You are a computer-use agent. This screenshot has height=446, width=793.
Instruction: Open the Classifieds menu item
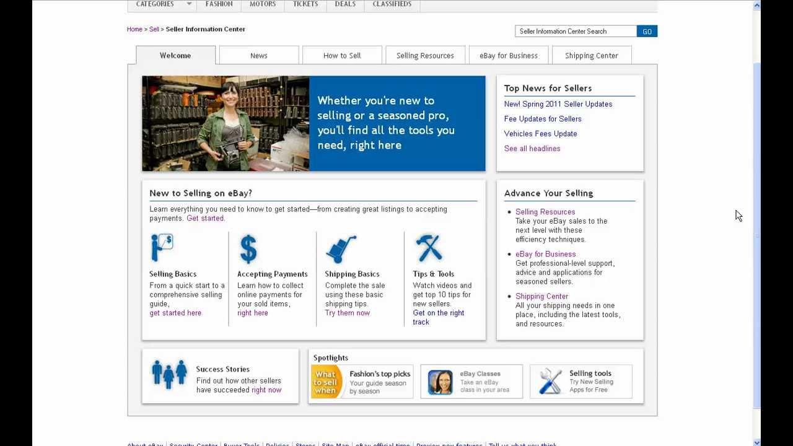pos(392,4)
